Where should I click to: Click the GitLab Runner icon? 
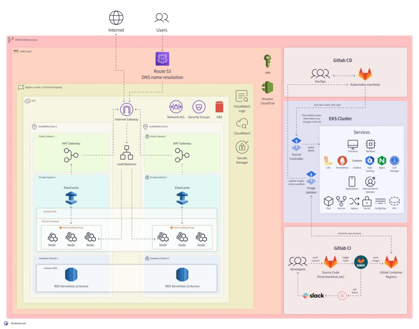pos(361,262)
